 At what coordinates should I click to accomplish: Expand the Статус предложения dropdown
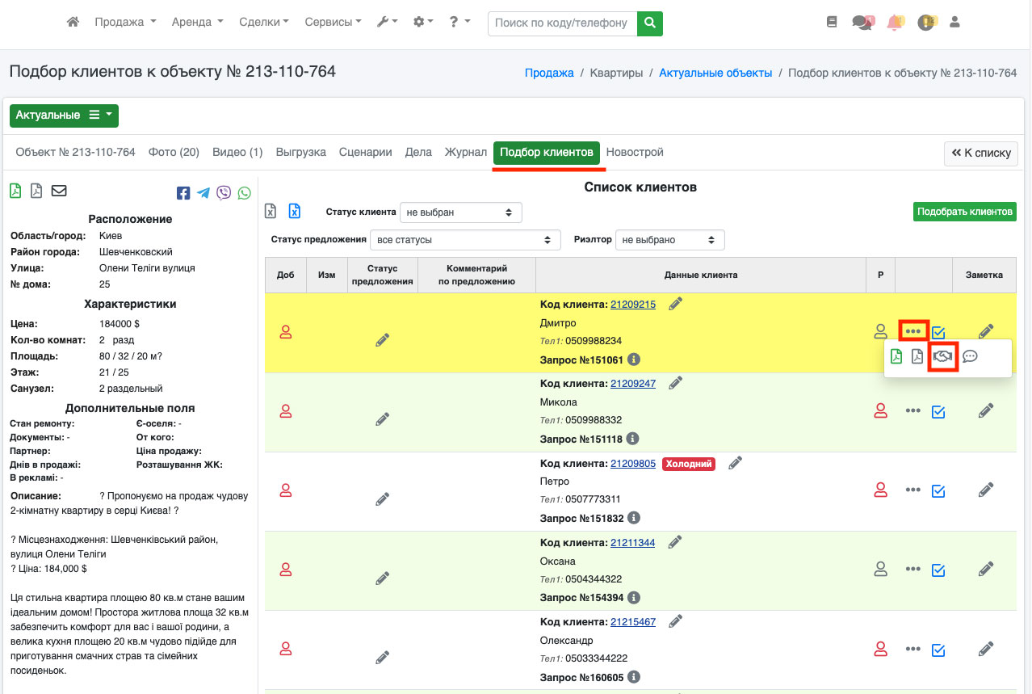(464, 240)
